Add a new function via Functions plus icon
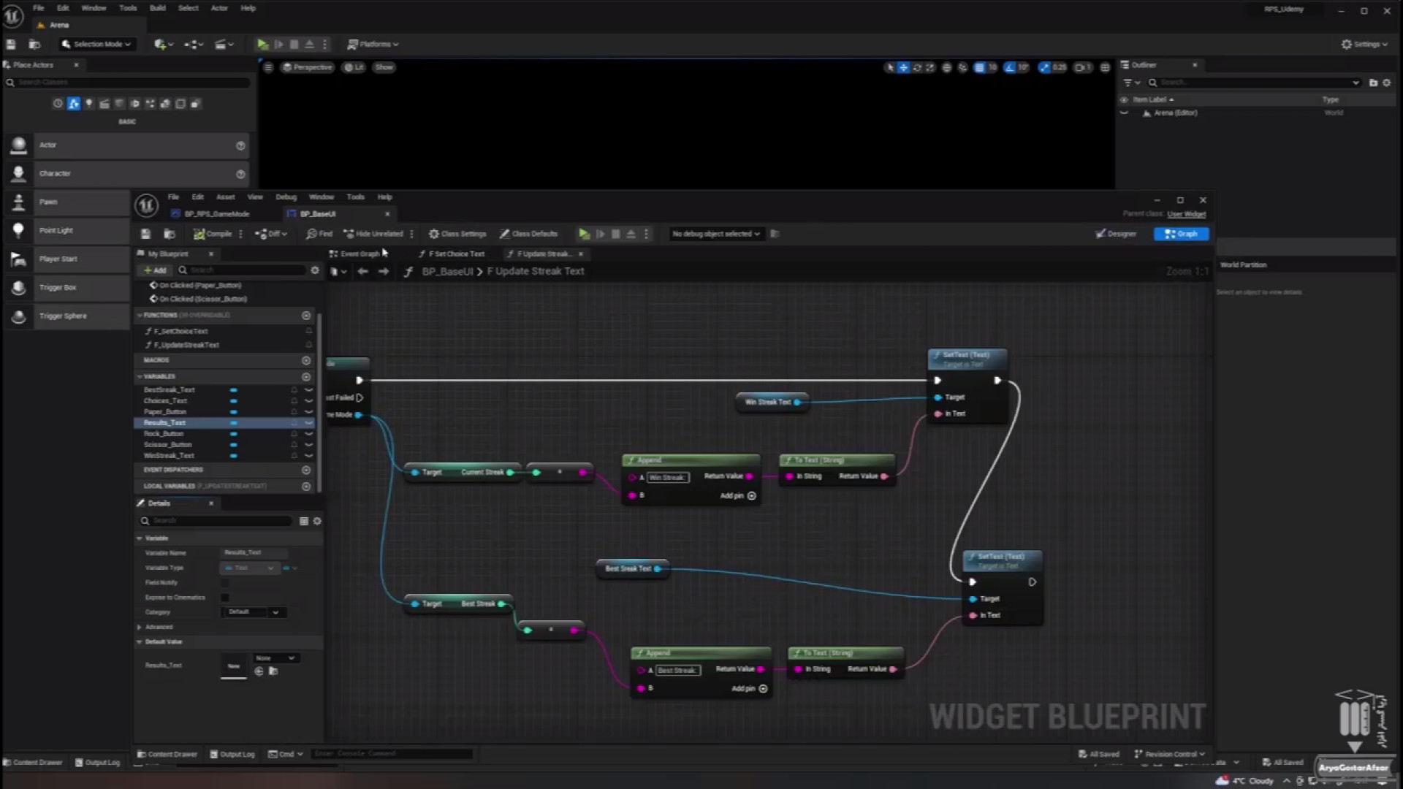 (306, 316)
